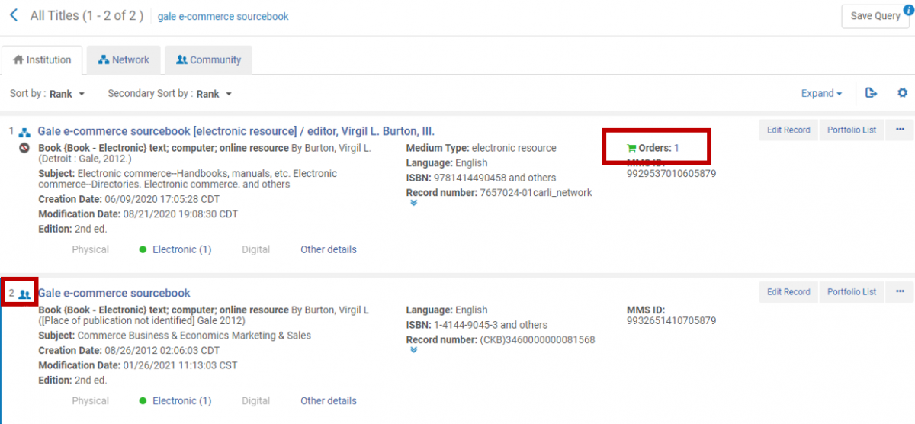This screenshot has height=424, width=915.
Task: Open Electronic (1) link on first record
Action: coord(181,249)
